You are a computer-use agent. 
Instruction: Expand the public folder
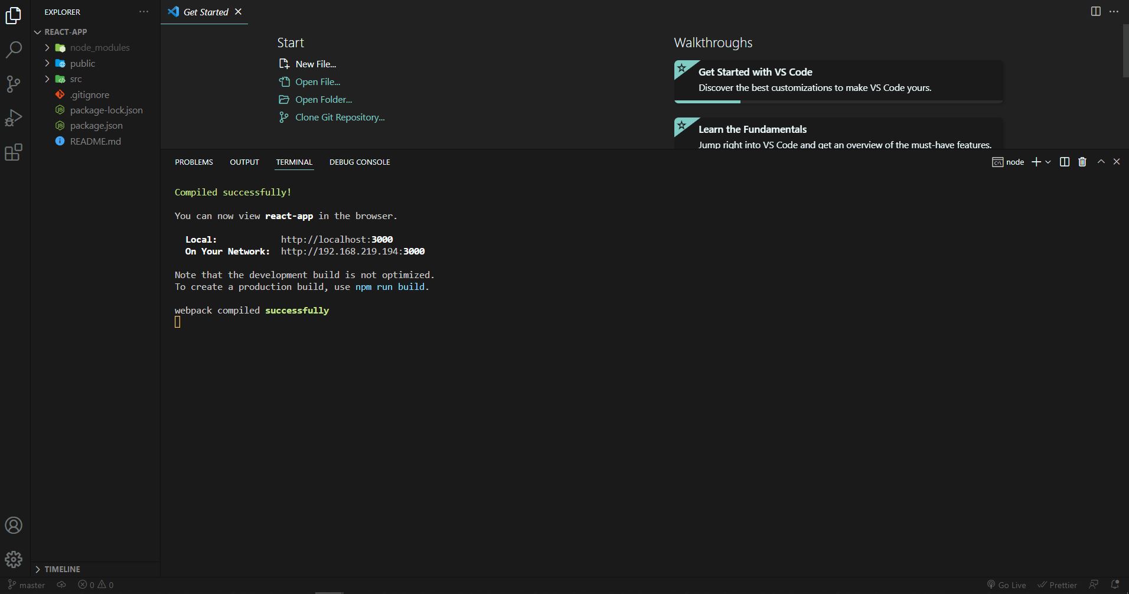click(x=95, y=63)
